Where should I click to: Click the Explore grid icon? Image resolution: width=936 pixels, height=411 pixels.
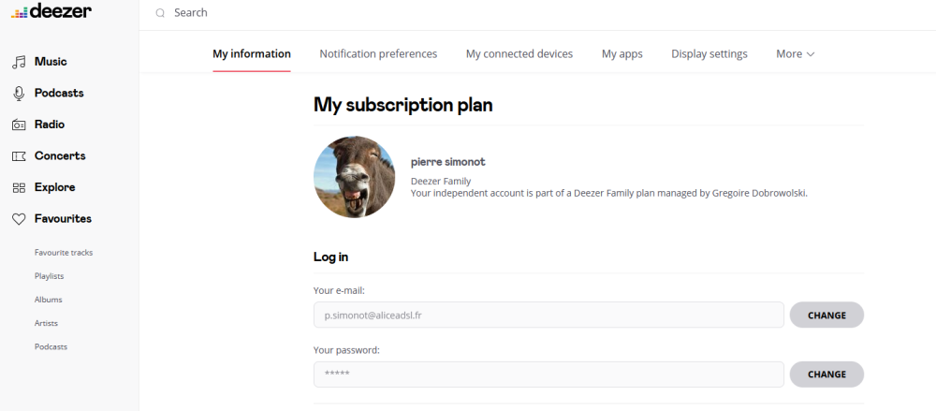point(19,187)
